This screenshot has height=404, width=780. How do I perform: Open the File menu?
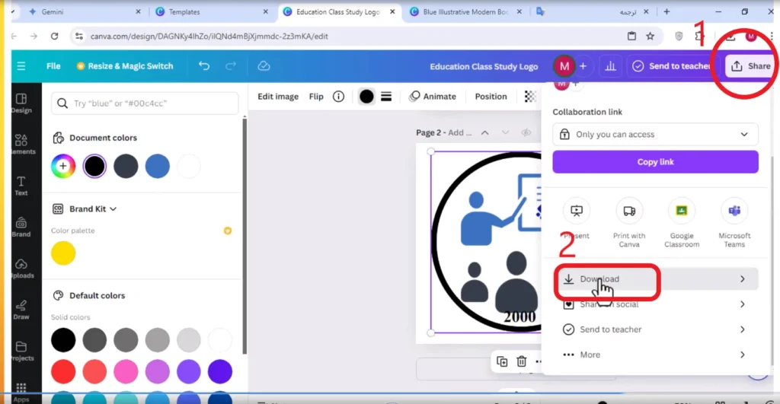(x=53, y=66)
